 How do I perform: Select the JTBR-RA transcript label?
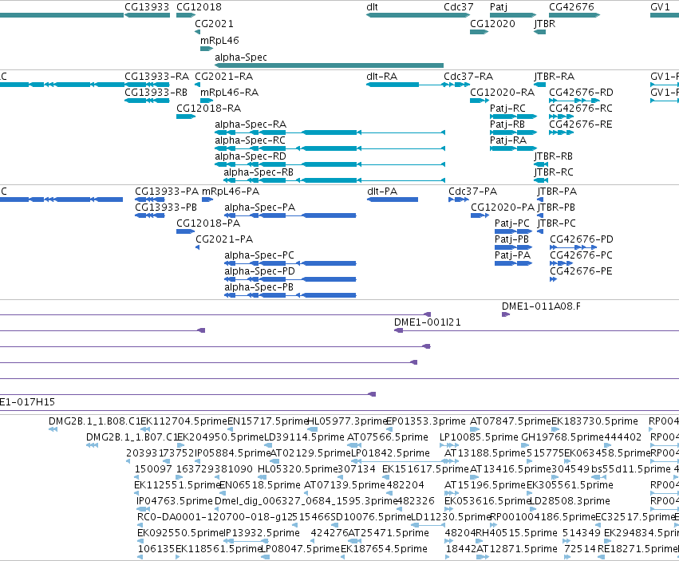point(555,77)
